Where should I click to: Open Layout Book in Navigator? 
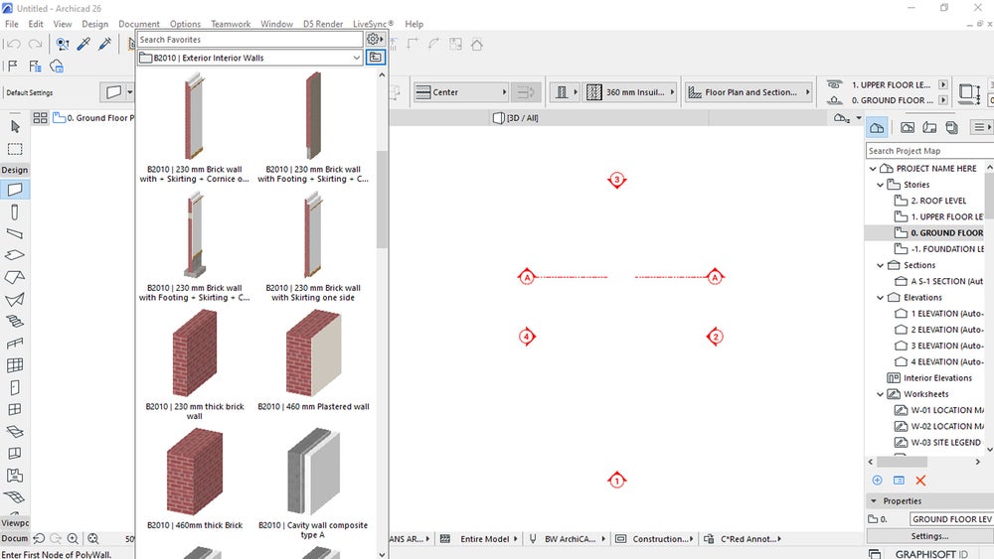[929, 127]
